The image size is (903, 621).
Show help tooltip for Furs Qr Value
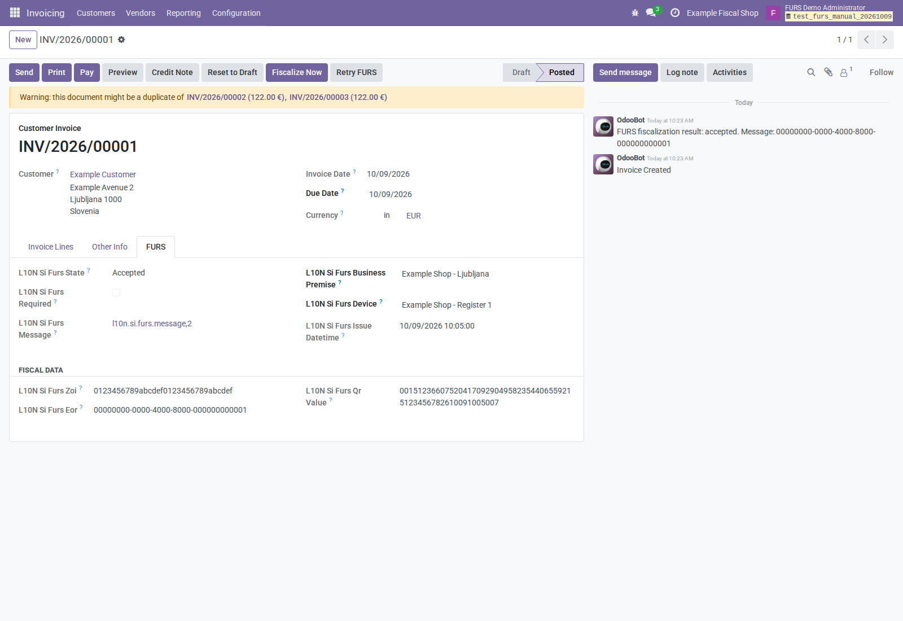[x=331, y=400]
